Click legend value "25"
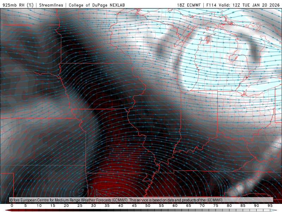Image resolution: width=282 pixels, height=212 pixels. click(80, 206)
